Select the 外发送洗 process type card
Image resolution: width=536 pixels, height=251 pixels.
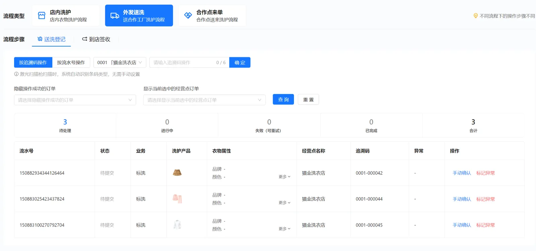pyautogui.click(x=139, y=15)
